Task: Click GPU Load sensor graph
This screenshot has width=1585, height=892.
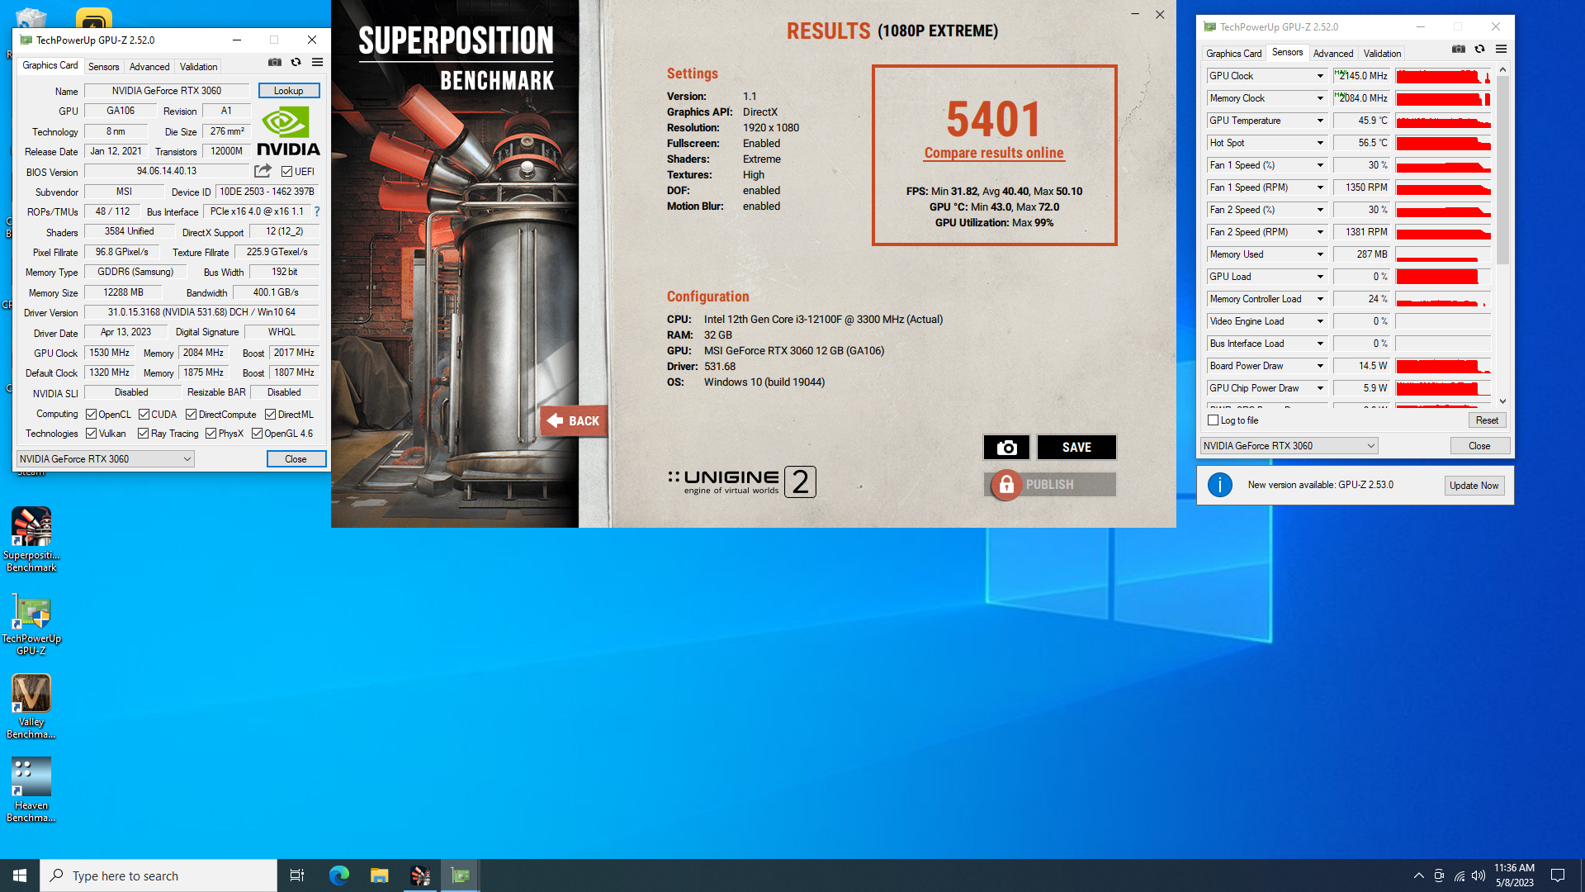Action: pos(1443,277)
